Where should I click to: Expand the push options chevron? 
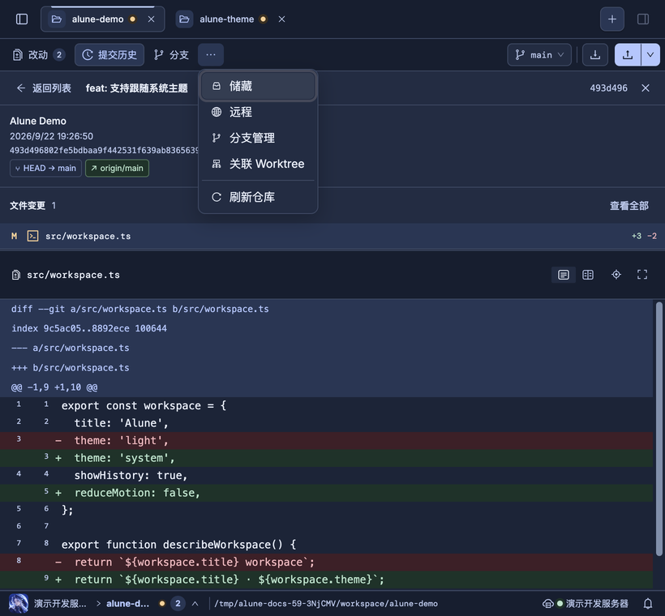click(x=650, y=54)
